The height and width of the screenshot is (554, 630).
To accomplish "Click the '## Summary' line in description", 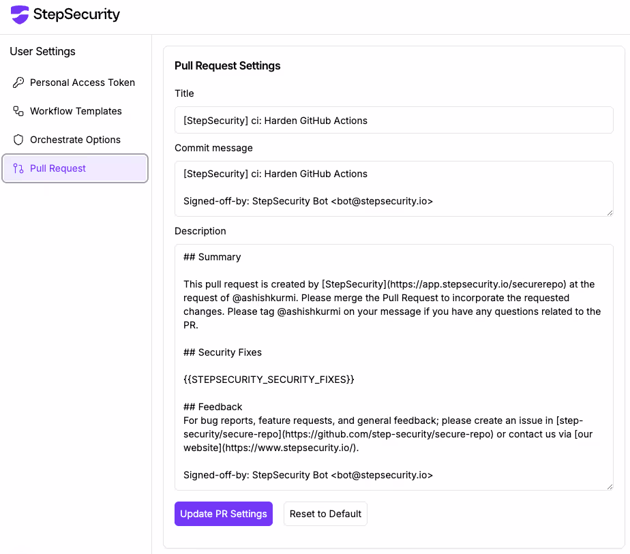I will (x=212, y=258).
